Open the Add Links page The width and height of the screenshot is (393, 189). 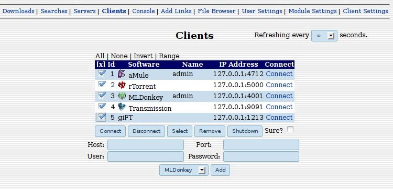point(176,11)
